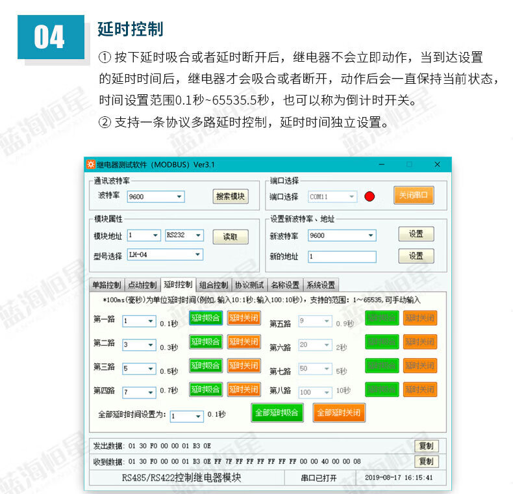Click 复制 button for 收到数据
Image resolution: width=513 pixels, height=494 pixels.
[426, 461]
